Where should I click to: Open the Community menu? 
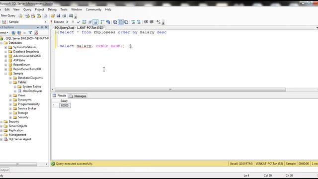coord(93,9)
